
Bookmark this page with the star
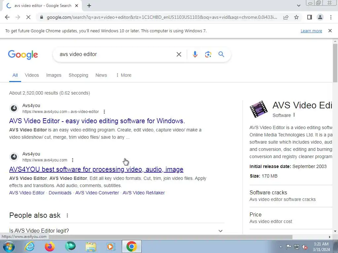[296, 17]
